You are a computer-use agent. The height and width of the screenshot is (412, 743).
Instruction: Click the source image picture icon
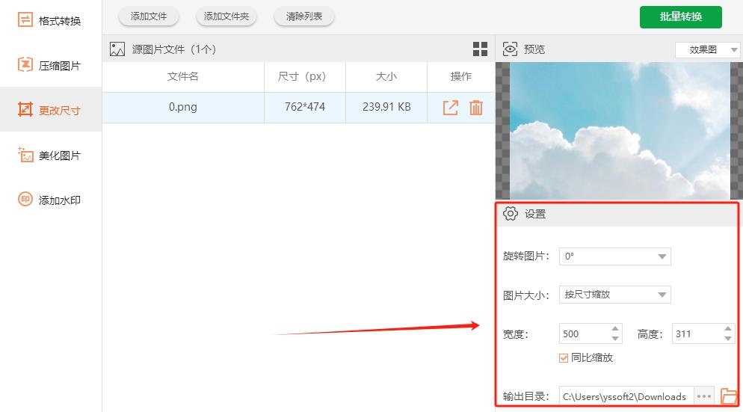(x=117, y=49)
